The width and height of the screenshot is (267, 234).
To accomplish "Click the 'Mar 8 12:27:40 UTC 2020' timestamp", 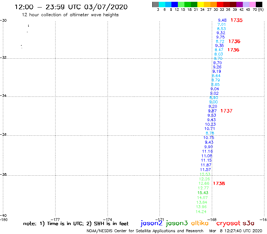I will 236,231.
